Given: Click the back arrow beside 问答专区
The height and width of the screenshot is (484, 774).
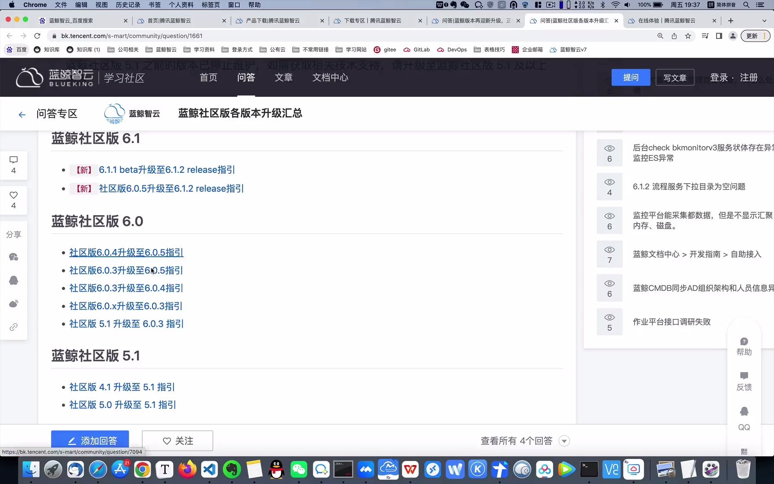Looking at the screenshot, I should coord(22,115).
